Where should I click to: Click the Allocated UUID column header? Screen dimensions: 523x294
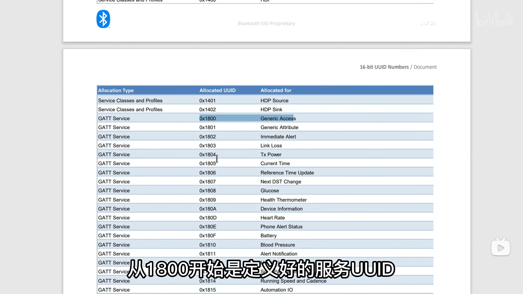point(217,90)
